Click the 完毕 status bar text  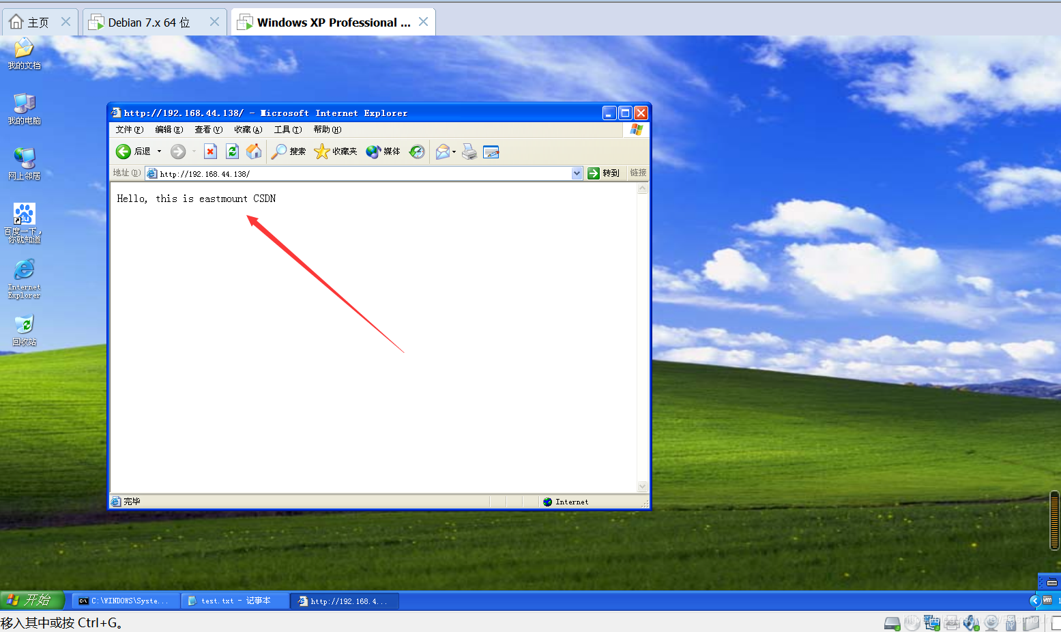coord(132,502)
